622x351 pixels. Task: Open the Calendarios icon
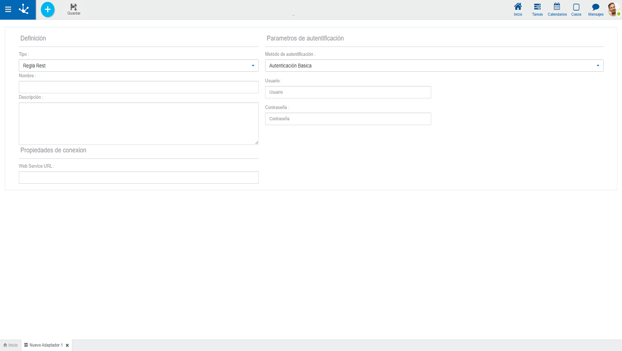557,9
